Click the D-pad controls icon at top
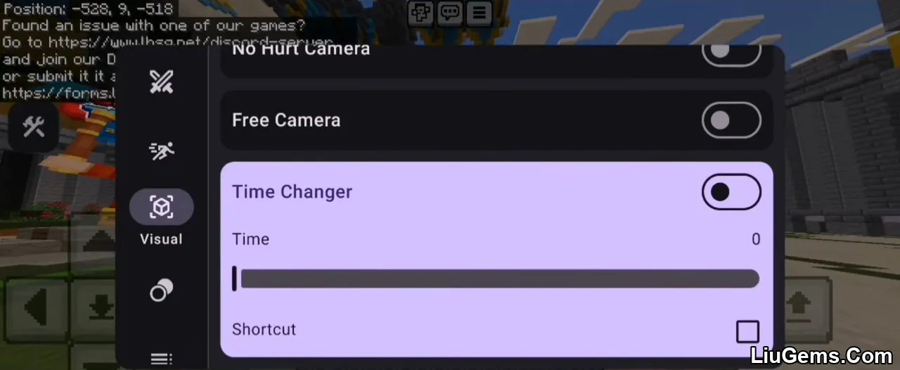 pyautogui.click(x=420, y=12)
